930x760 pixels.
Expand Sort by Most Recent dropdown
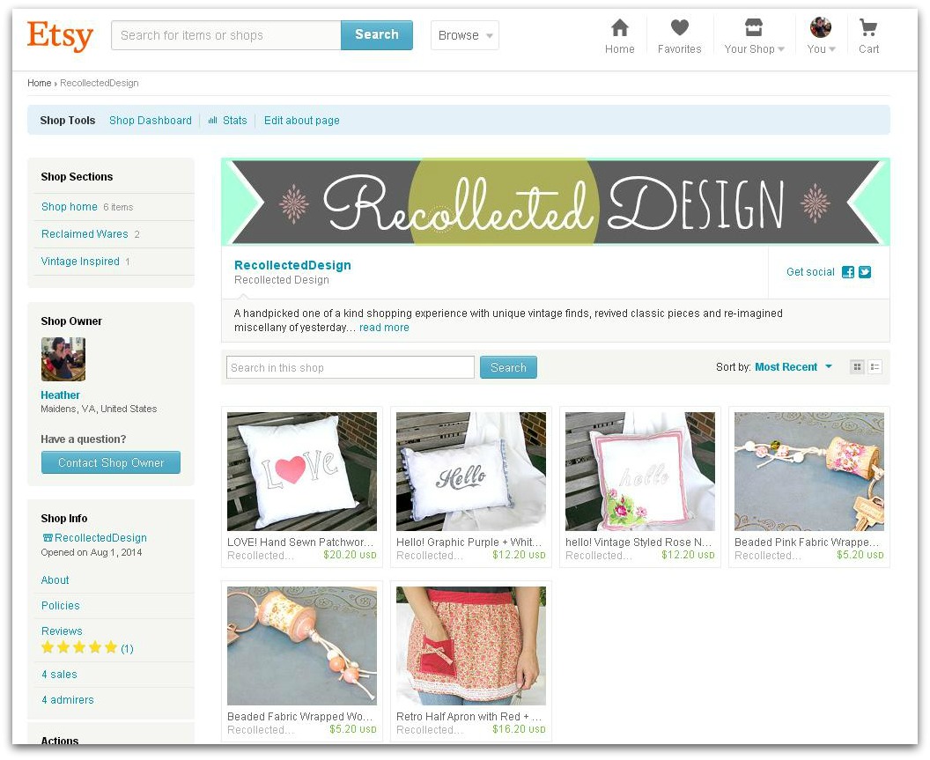793,367
